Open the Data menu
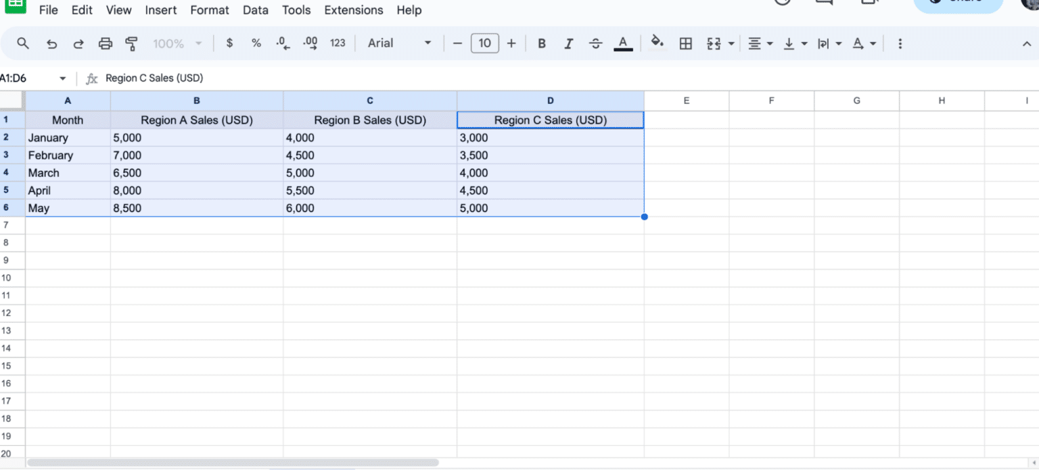 (x=256, y=10)
